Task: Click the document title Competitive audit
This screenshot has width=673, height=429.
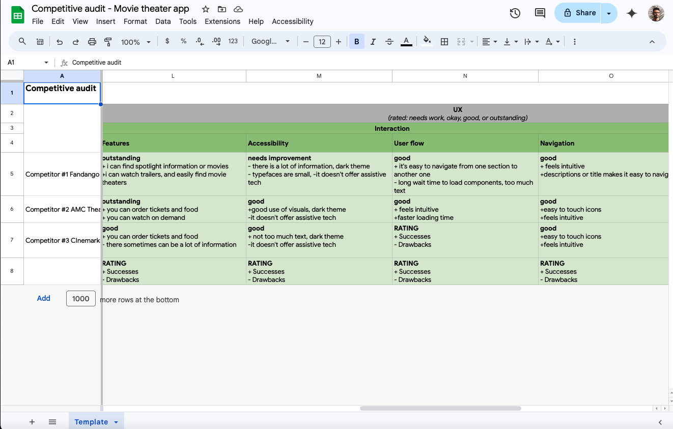Action: 110,9
